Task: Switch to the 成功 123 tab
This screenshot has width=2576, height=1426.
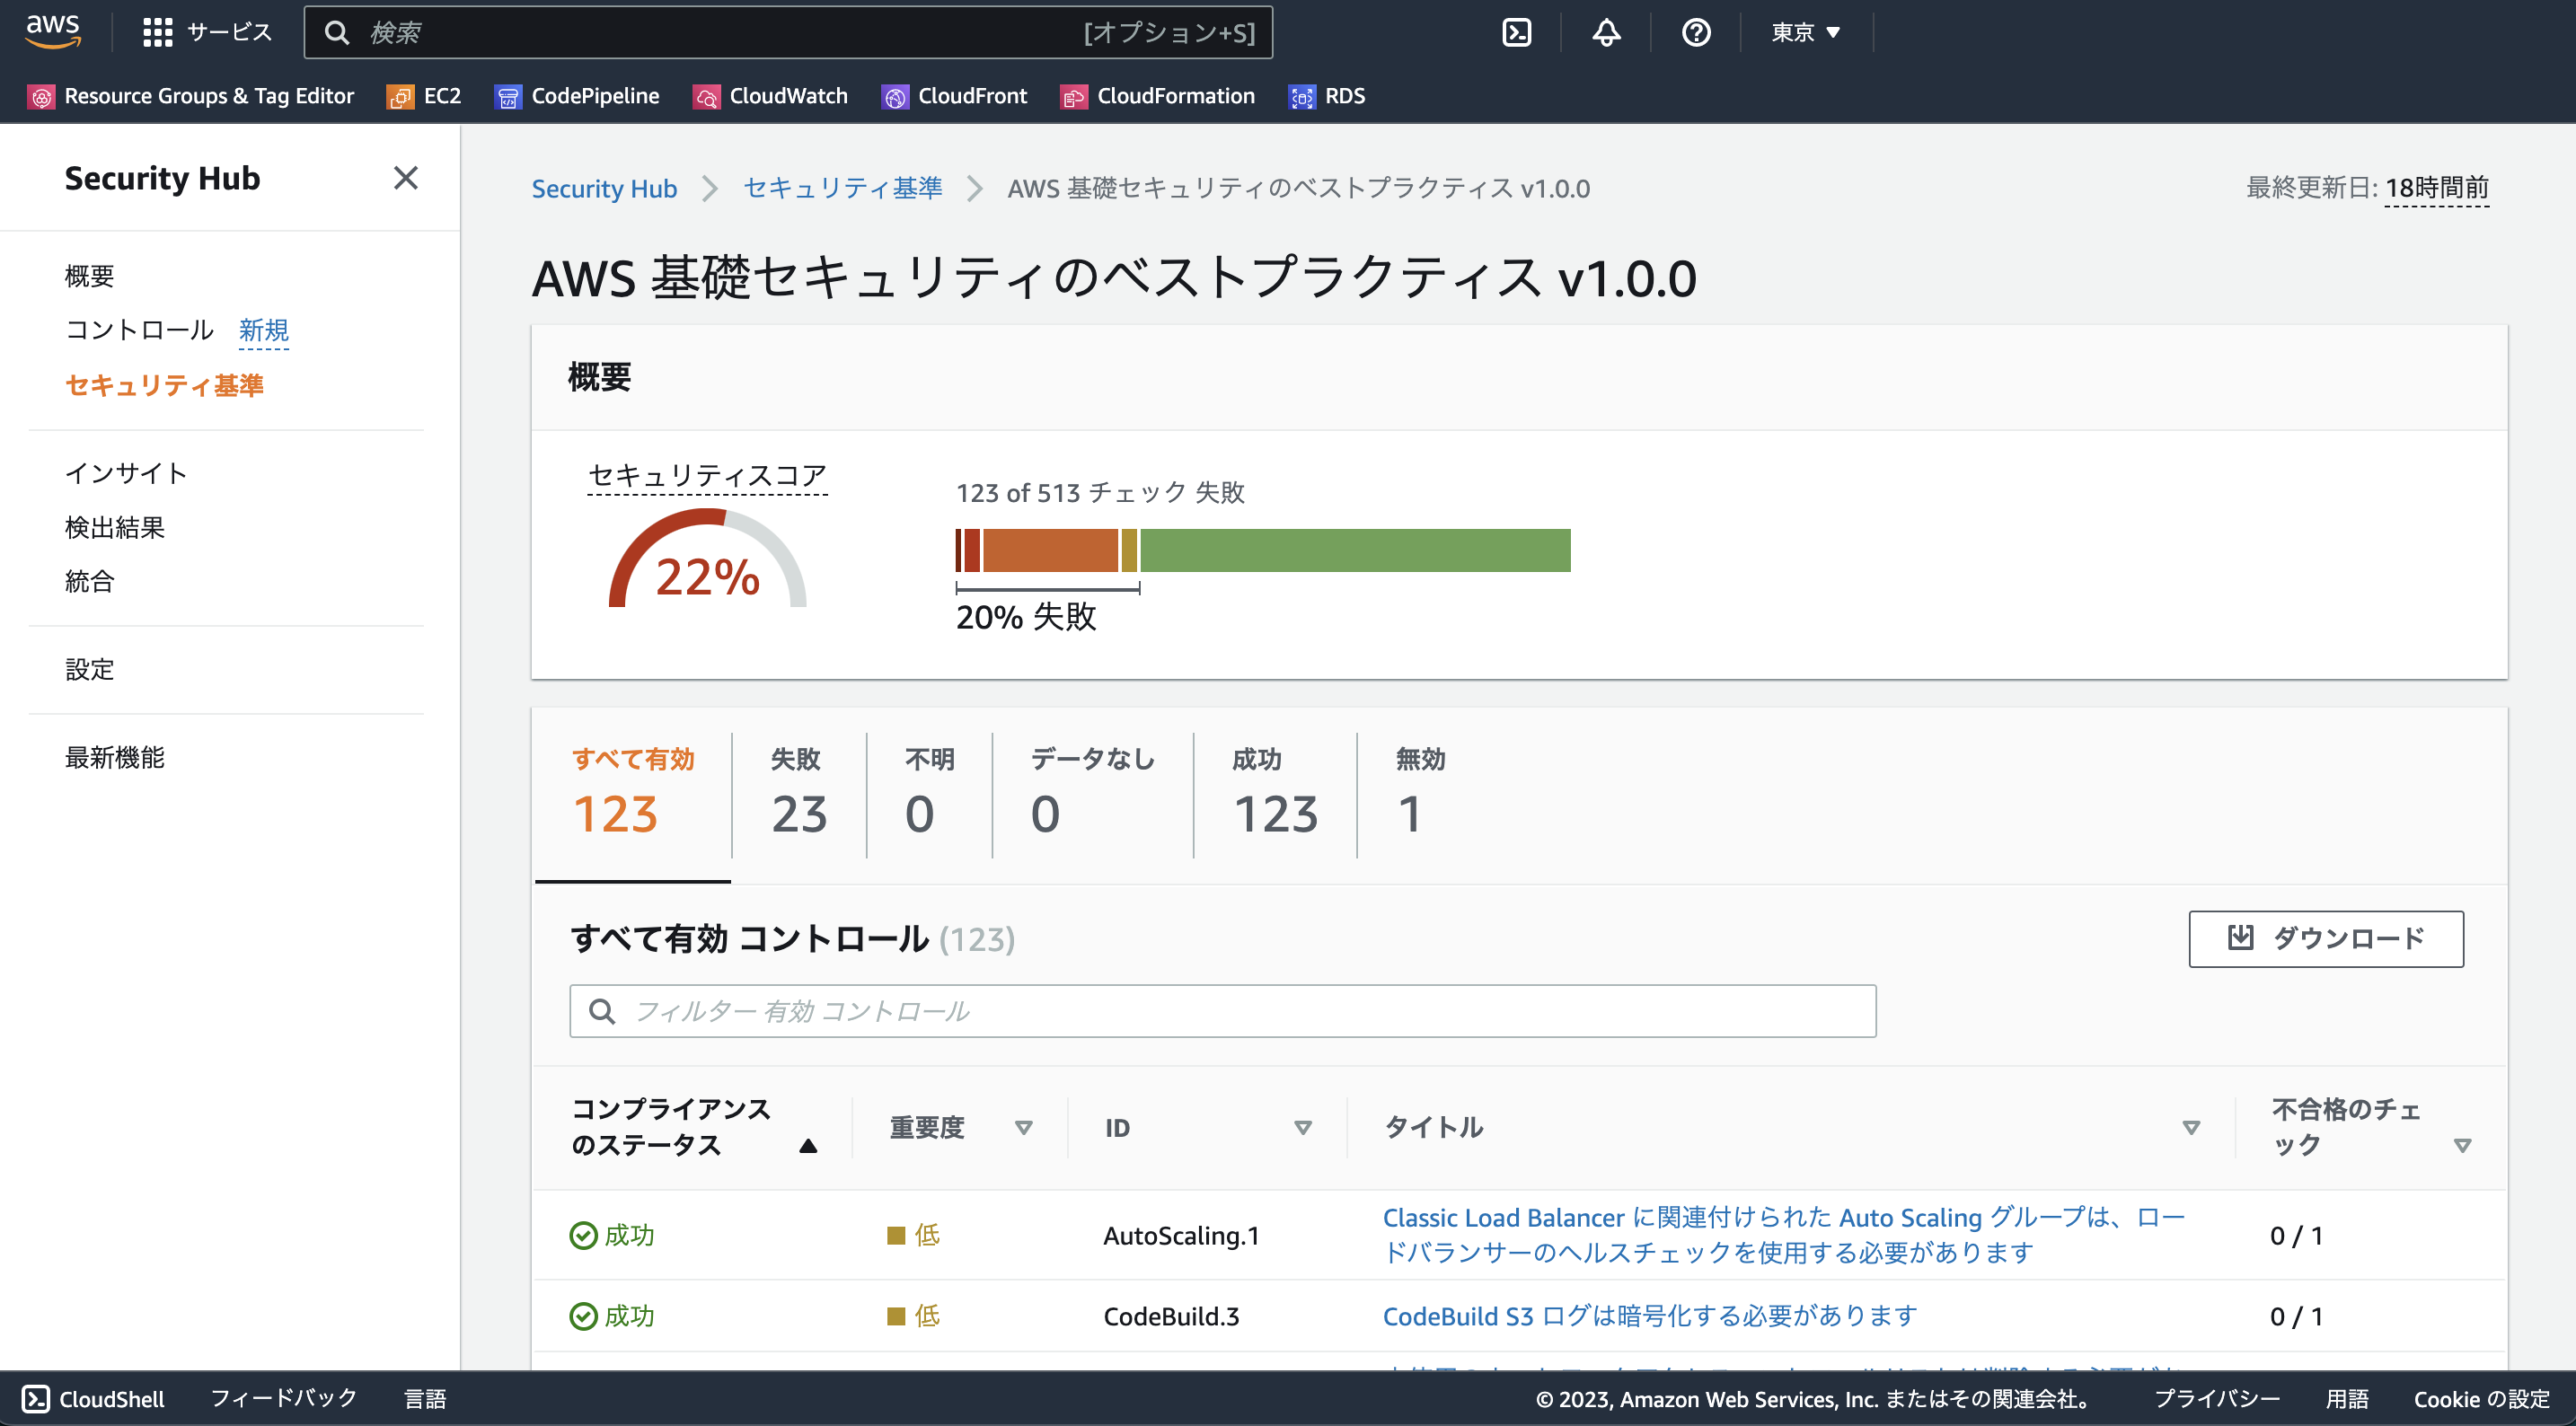Action: [1274, 795]
